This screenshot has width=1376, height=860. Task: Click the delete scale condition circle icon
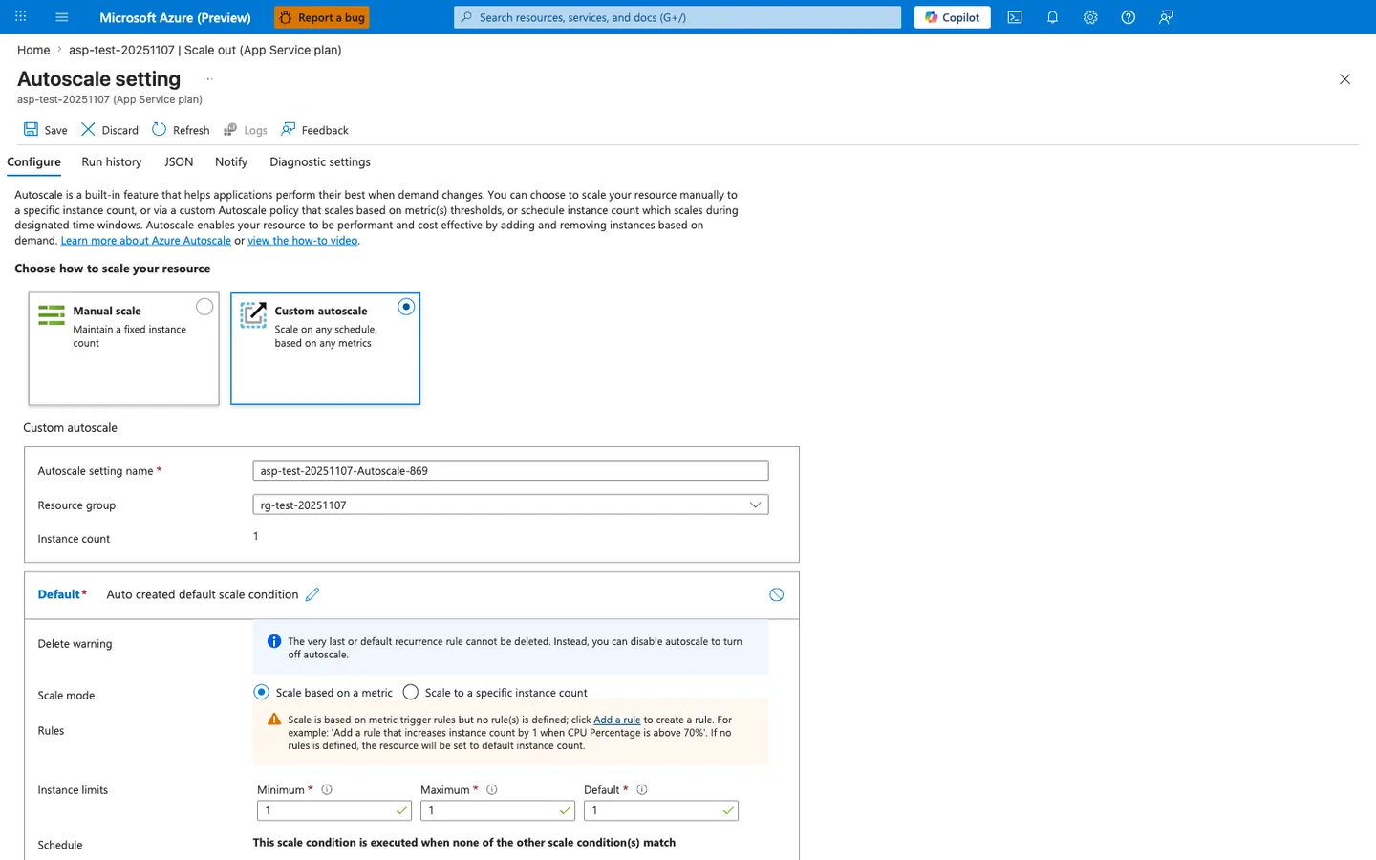click(x=777, y=594)
